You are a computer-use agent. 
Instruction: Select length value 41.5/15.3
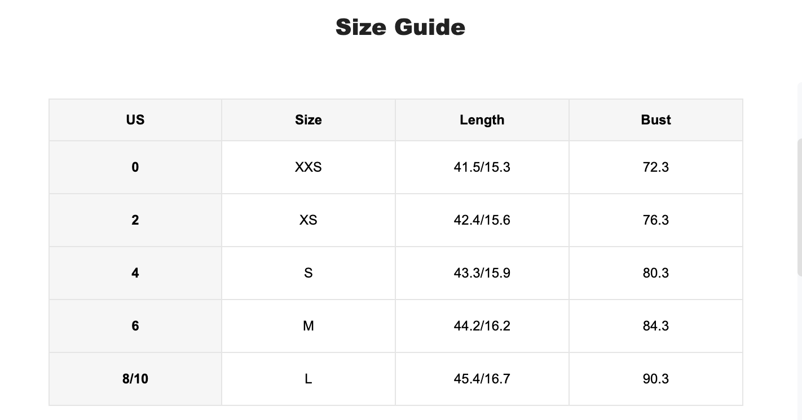point(482,167)
